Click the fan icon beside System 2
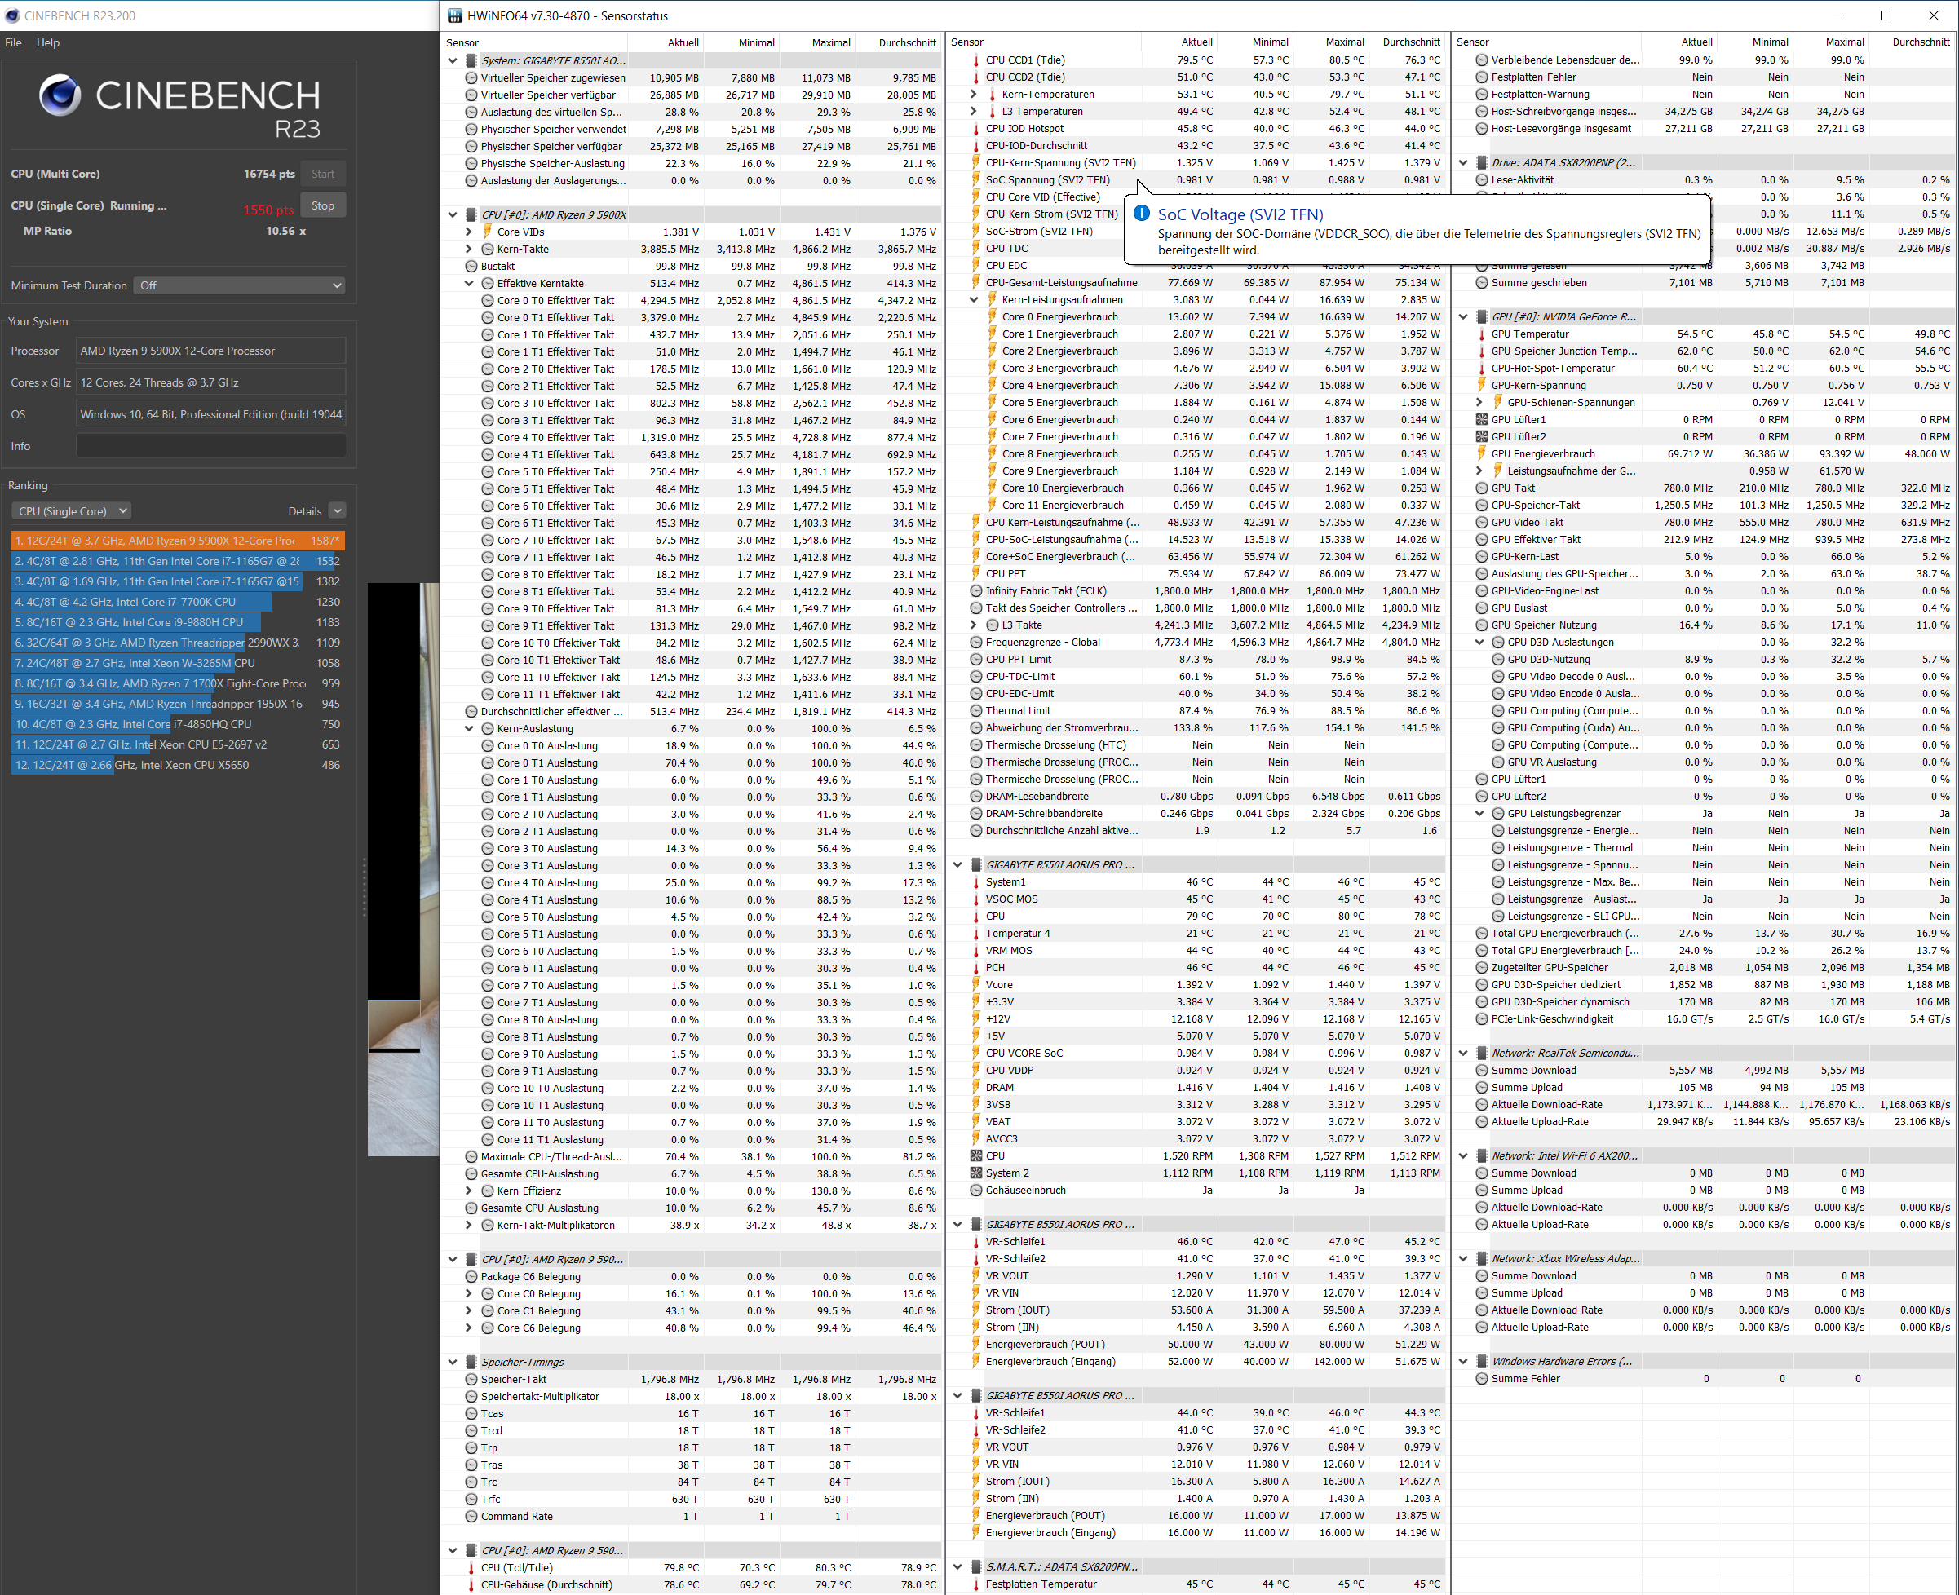 tap(975, 1173)
